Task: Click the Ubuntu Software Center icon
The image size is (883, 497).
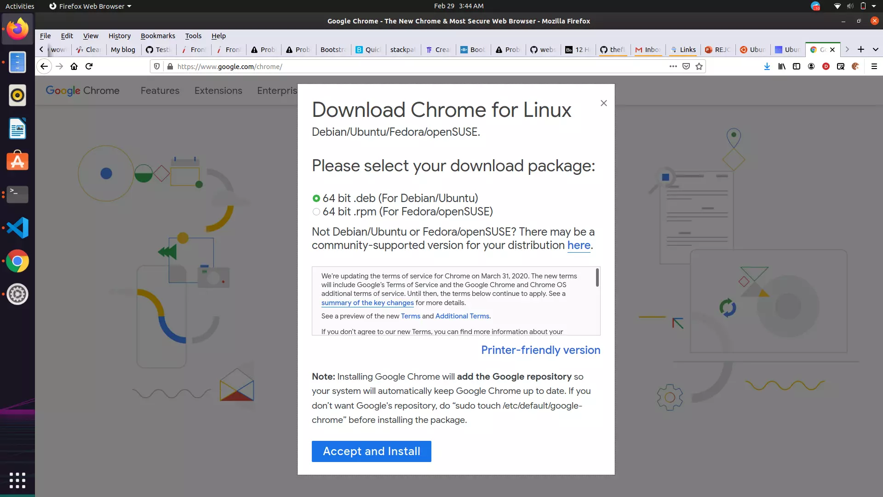Action: [17, 162]
